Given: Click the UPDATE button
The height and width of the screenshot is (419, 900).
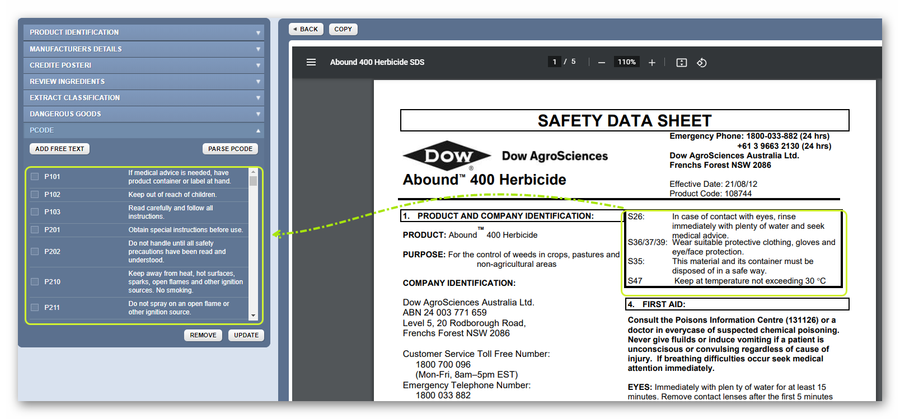Looking at the screenshot, I should point(246,335).
